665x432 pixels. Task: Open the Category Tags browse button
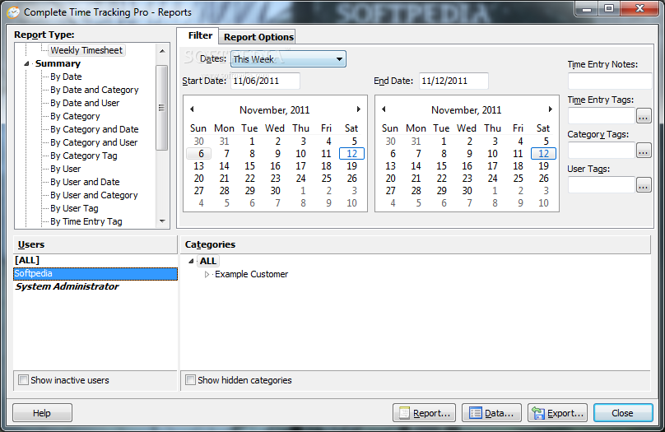pyautogui.click(x=644, y=150)
